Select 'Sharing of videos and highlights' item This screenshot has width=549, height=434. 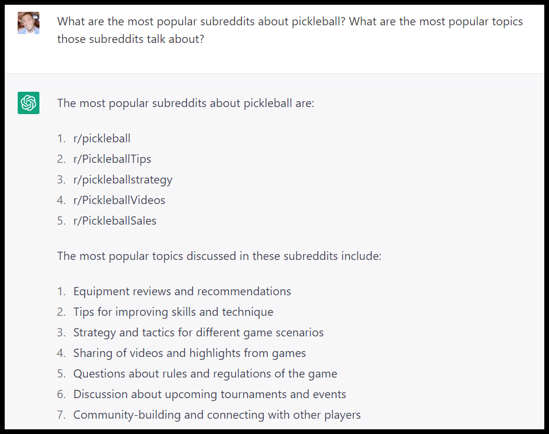[189, 353]
